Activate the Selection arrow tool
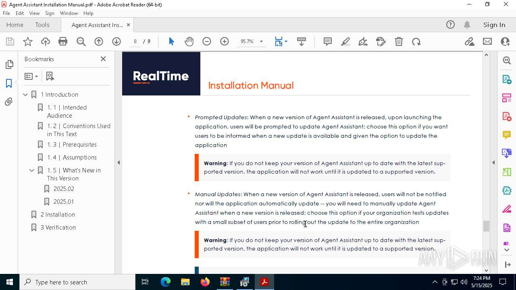Viewport: 516px width, 290px height. [x=171, y=41]
